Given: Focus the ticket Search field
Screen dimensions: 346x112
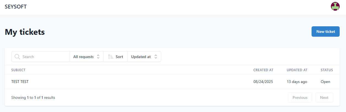Looking at the screenshot, I should [44, 57].
